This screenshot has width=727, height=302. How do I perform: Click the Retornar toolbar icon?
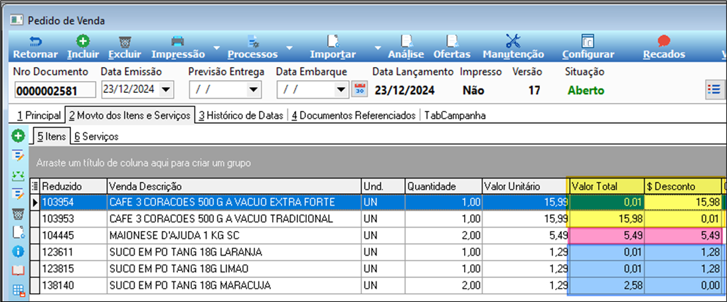pyautogui.click(x=35, y=42)
